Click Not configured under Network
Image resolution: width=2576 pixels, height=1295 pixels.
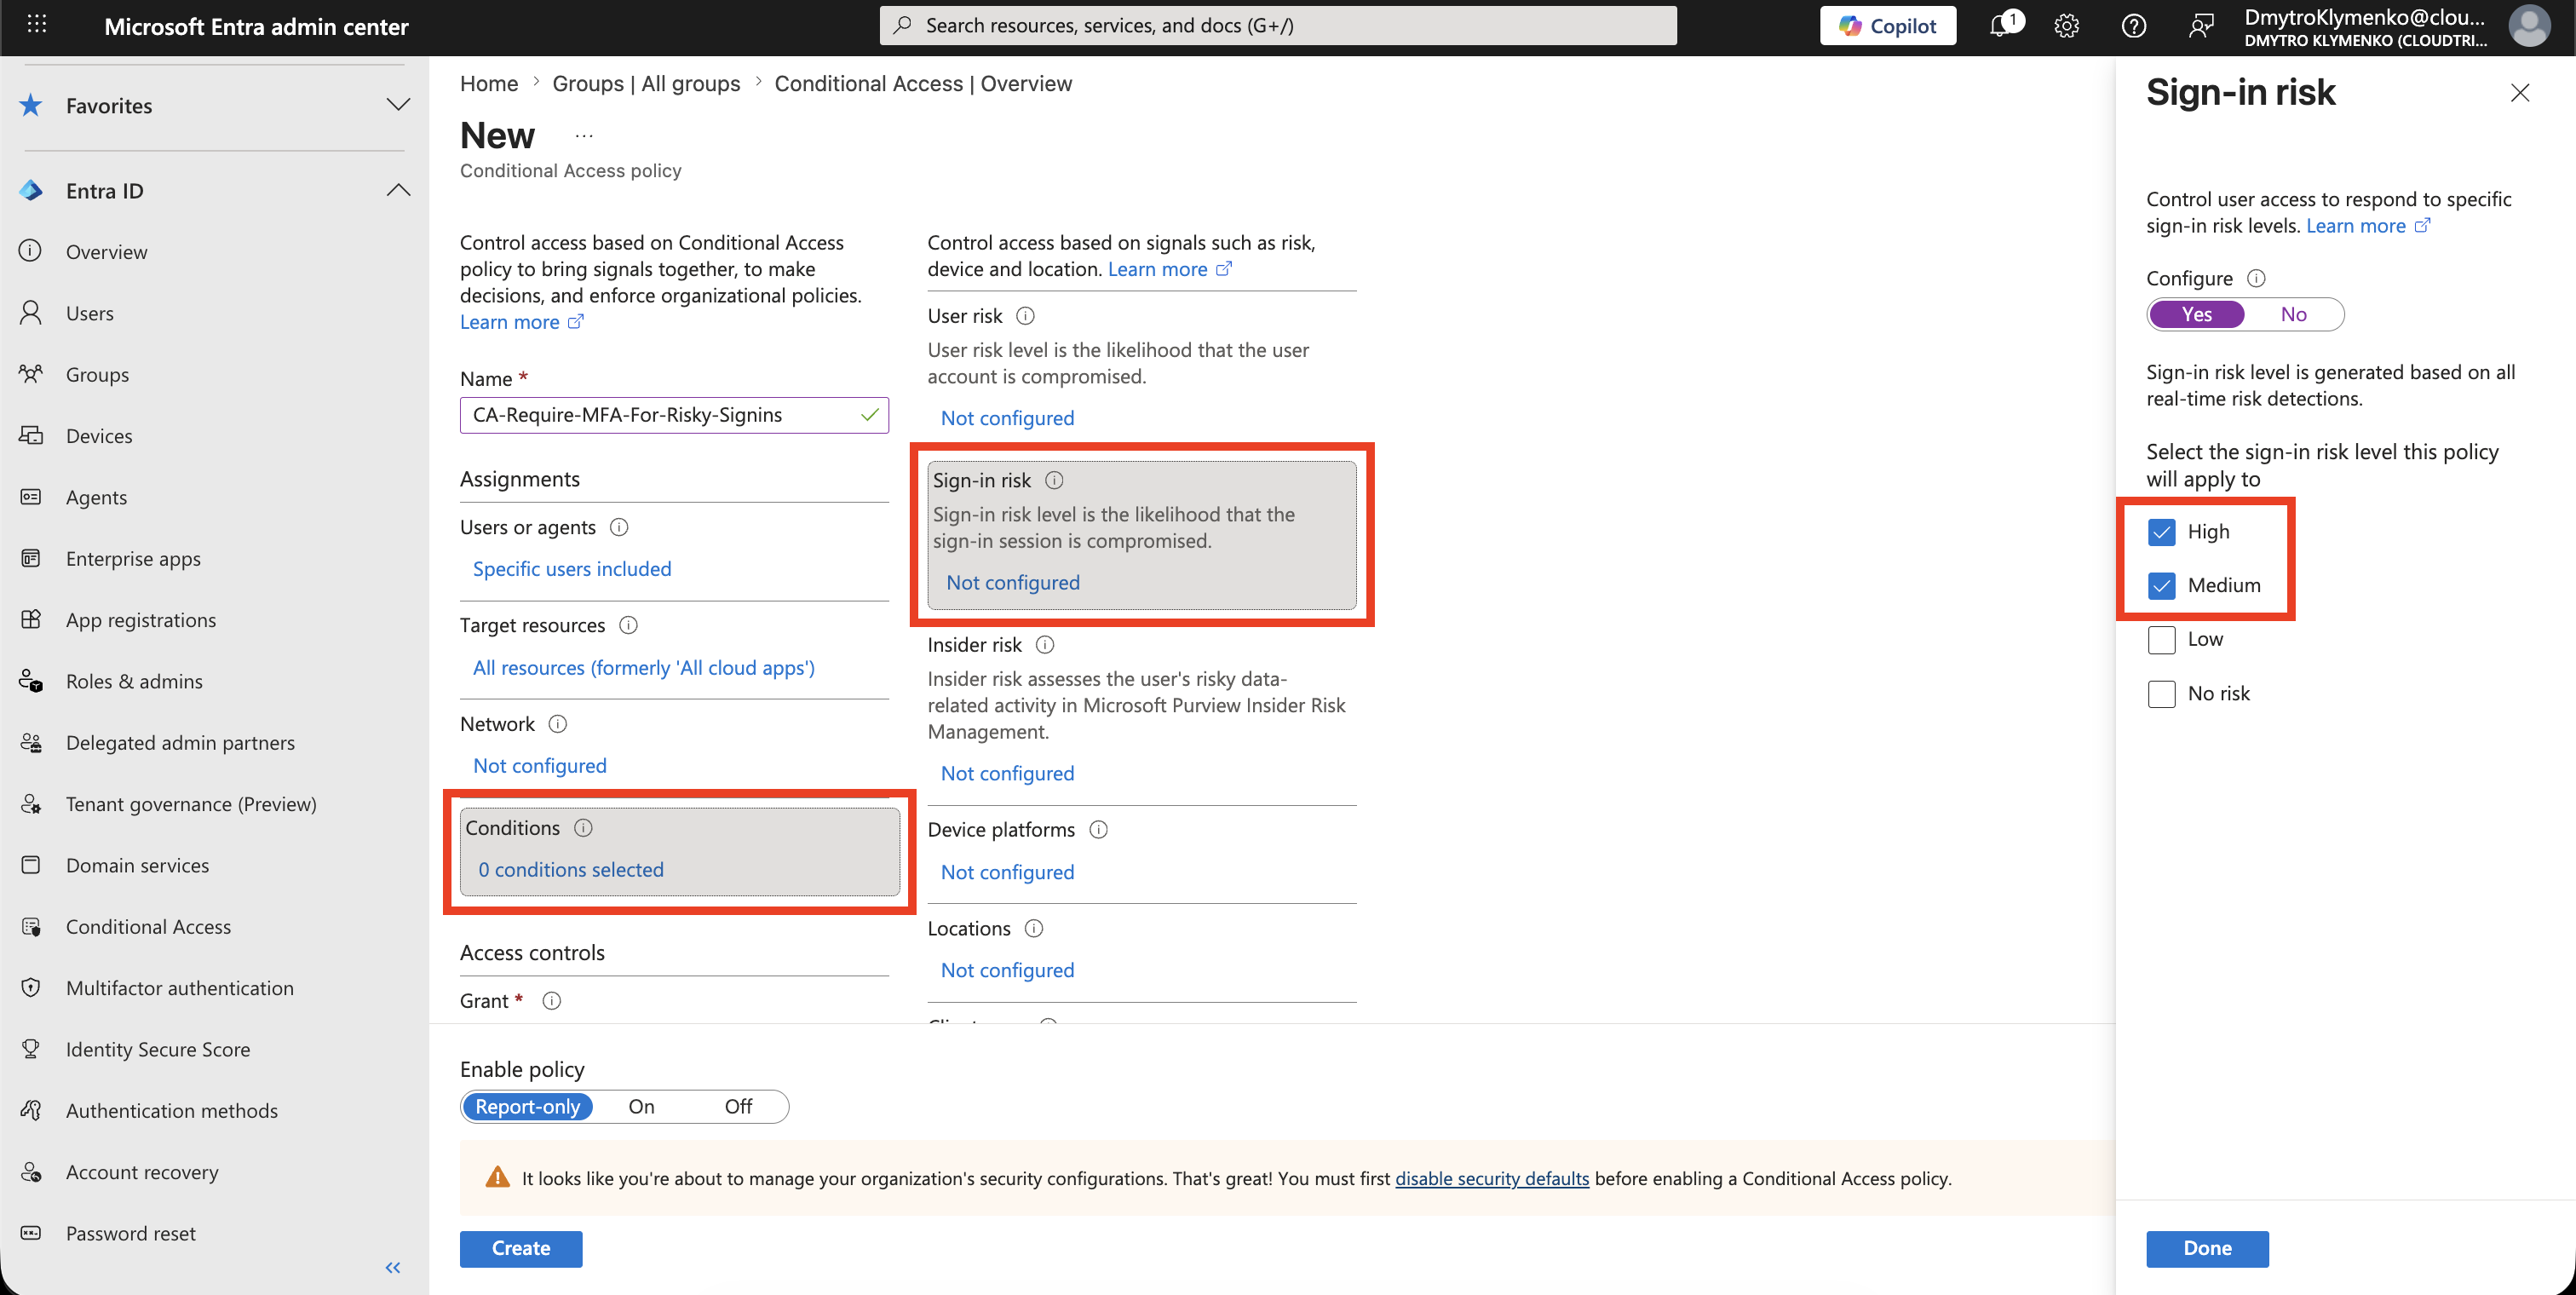pos(539,766)
